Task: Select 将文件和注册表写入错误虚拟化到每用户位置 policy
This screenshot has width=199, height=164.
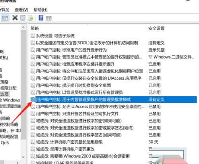Action: (x=90, y=71)
